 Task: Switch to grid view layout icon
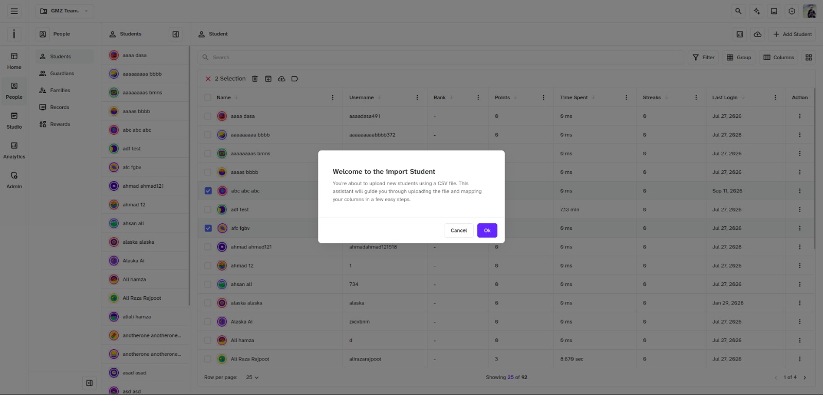(x=809, y=58)
